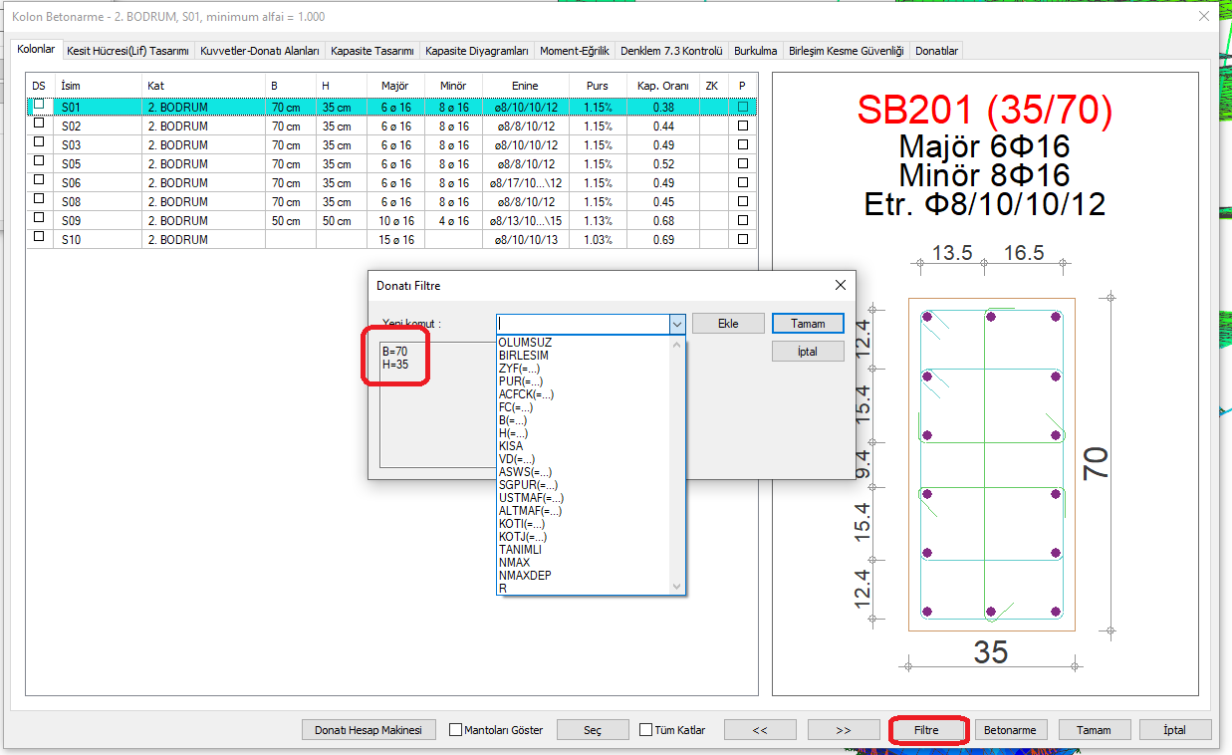1232x755 pixels.
Task: Choose PUR(=...) from the command list
Action: pos(521,381)
